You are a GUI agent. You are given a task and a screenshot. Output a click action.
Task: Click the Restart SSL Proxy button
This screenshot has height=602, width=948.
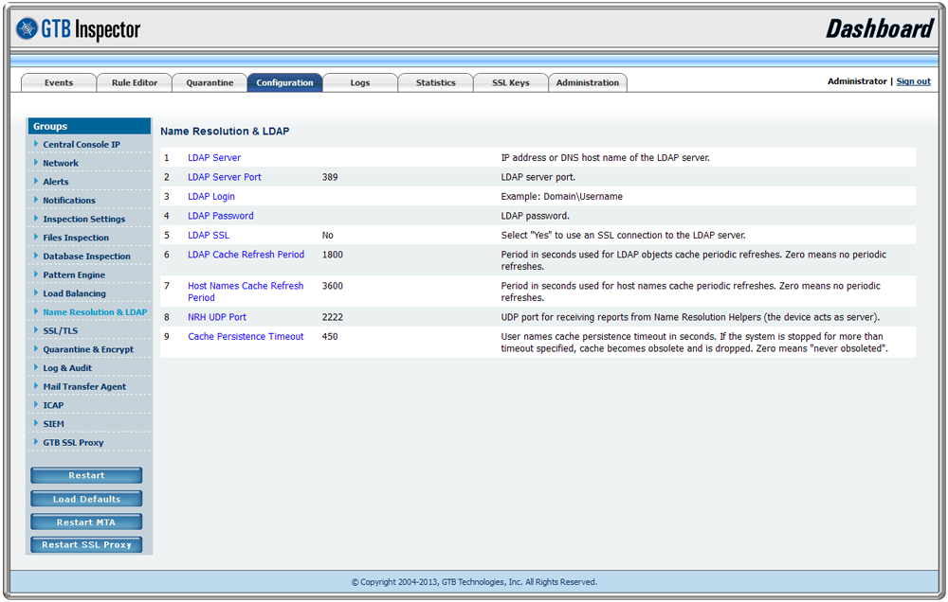coord(86,544)
